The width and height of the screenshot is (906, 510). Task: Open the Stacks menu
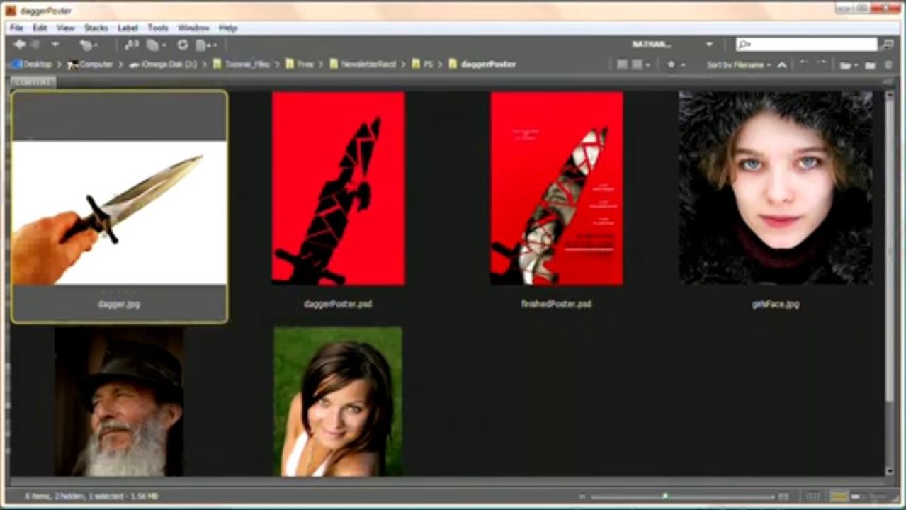point(96,28)
